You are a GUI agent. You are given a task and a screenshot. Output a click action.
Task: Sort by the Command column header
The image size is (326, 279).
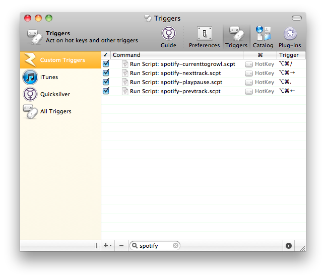[177, 55]
